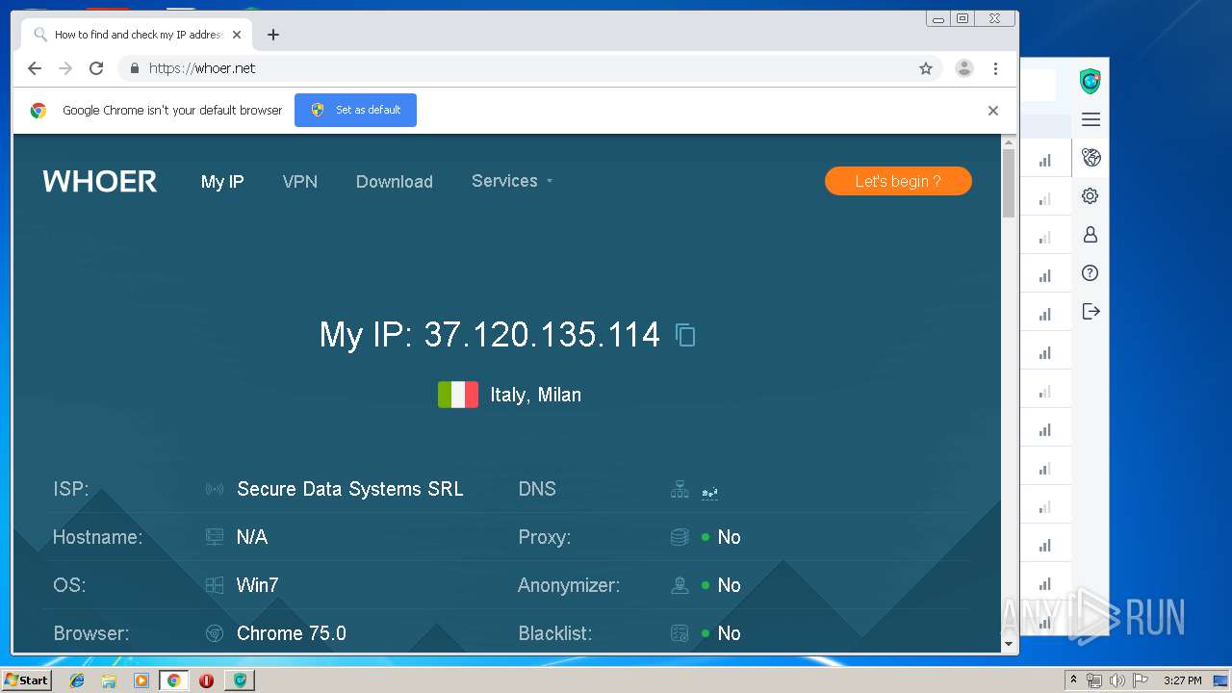
Task: Click the Italy, Milan location text
Action: tap(536, 395)
